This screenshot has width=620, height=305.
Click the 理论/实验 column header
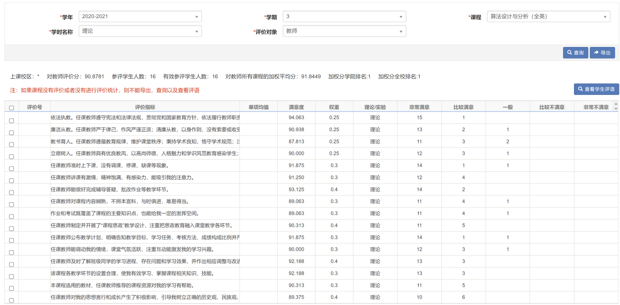tap(375, 107)
